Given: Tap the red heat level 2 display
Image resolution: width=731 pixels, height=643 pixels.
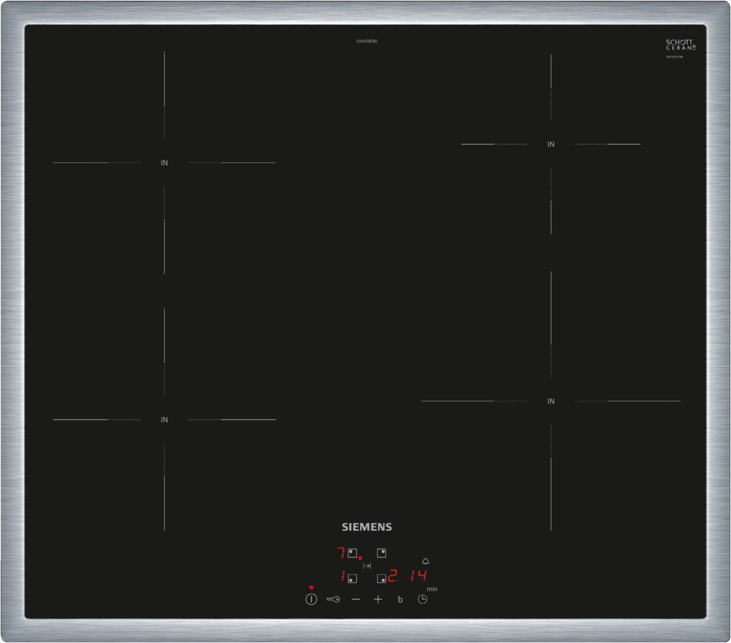Looking at the screenshot, I should point(392,576).
